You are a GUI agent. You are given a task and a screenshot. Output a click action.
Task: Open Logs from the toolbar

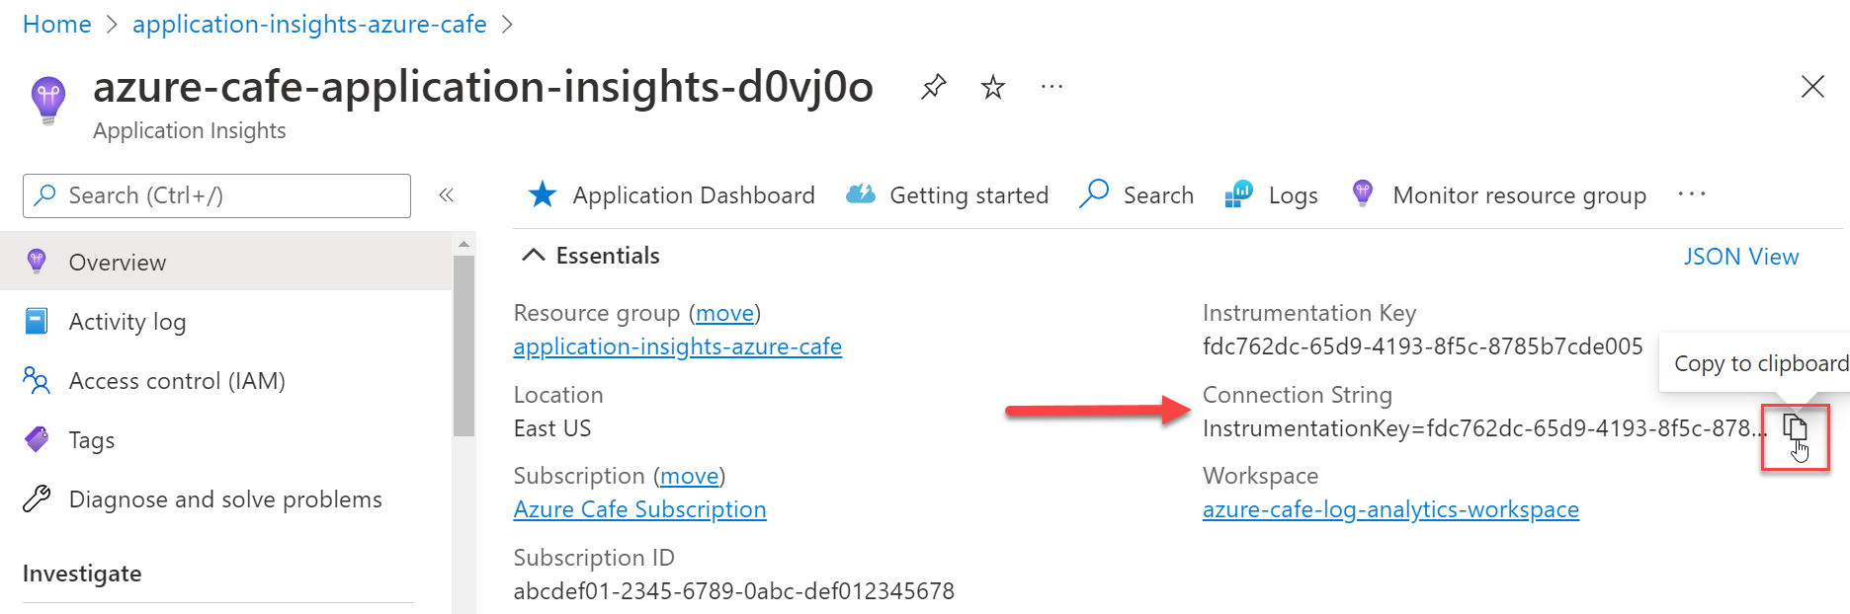click(1271, 195)
